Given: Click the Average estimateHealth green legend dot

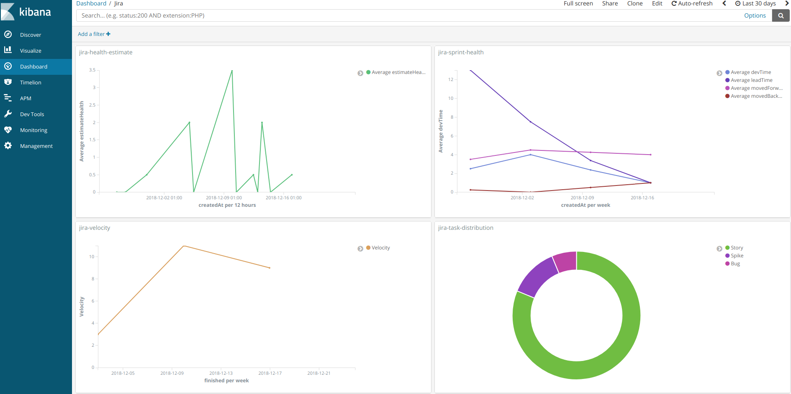Looking at the screenshot, I should (x=368, y=72).
